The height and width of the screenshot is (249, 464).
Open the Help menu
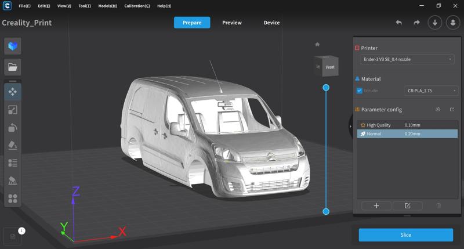click(164, 6)
